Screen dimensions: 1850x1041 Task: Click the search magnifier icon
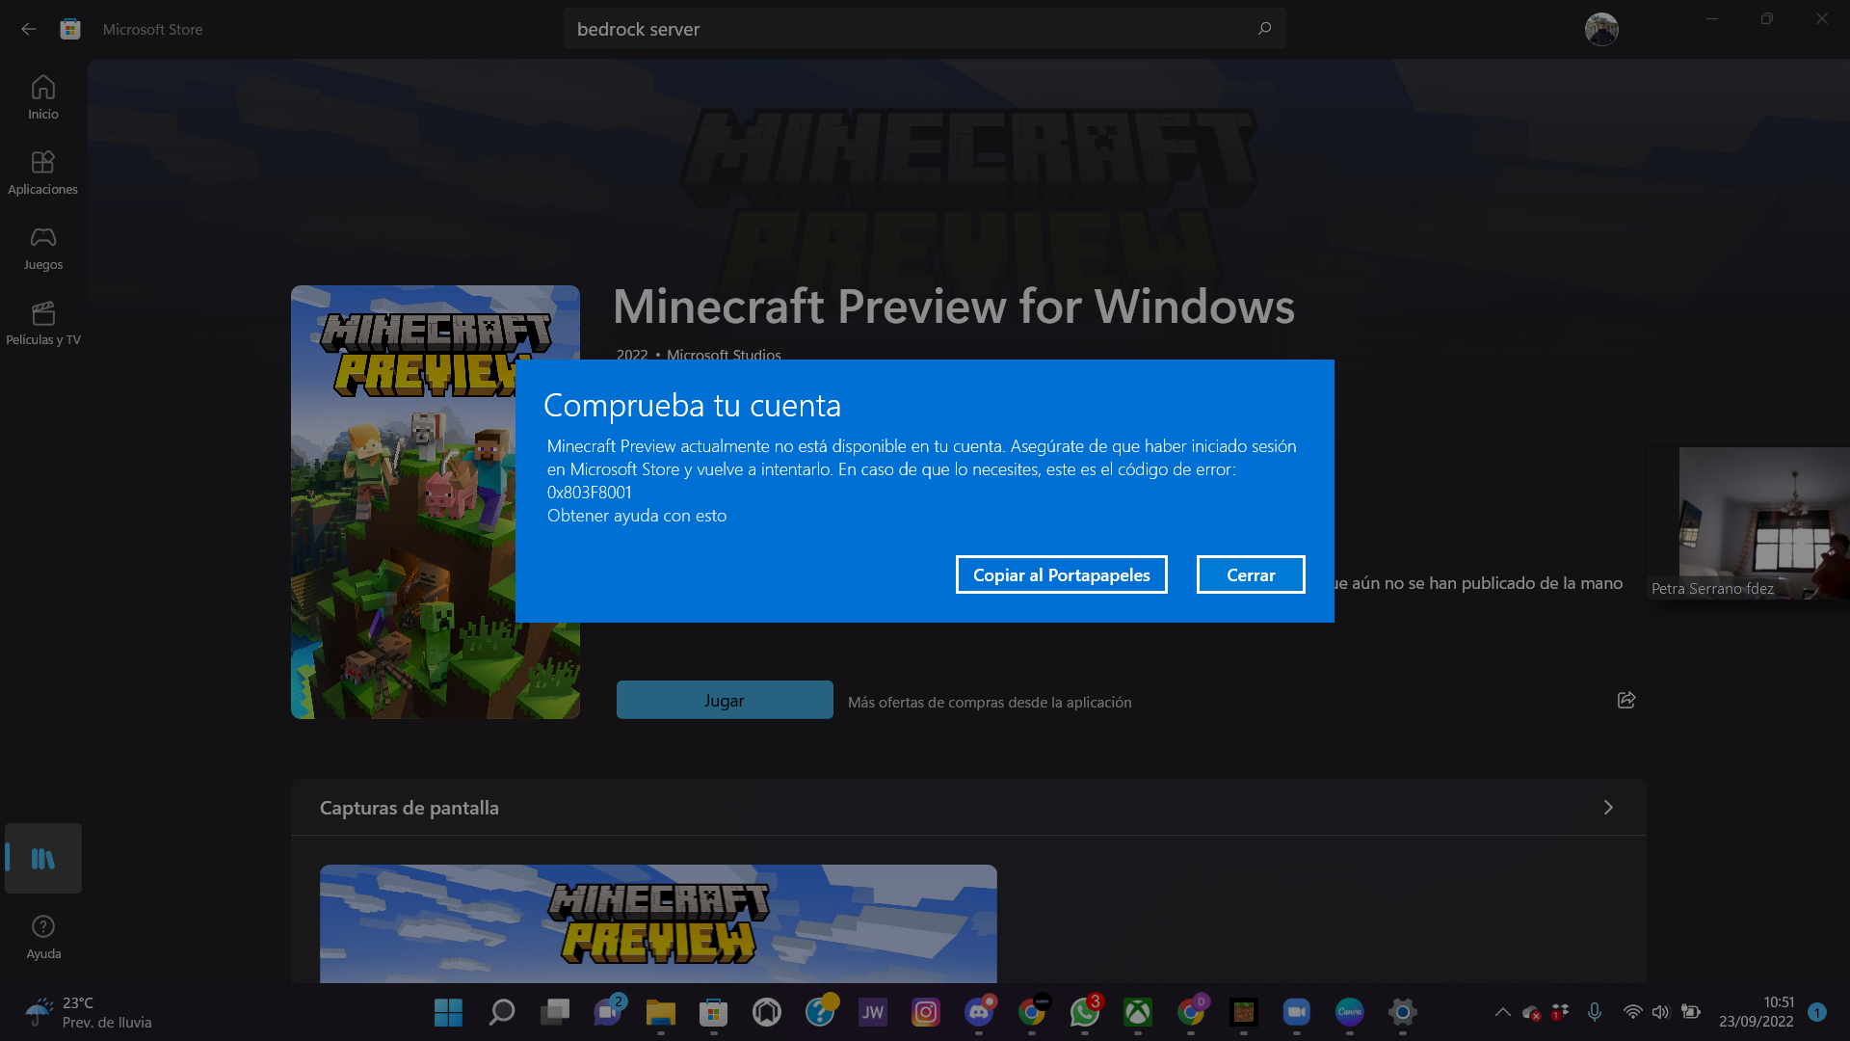pyautogui.click(x=1264, y=29)
